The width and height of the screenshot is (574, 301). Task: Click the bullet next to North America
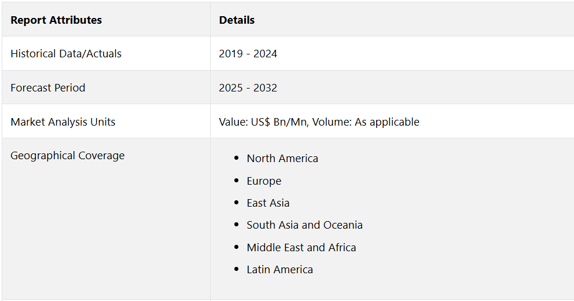tap(237, 158)
